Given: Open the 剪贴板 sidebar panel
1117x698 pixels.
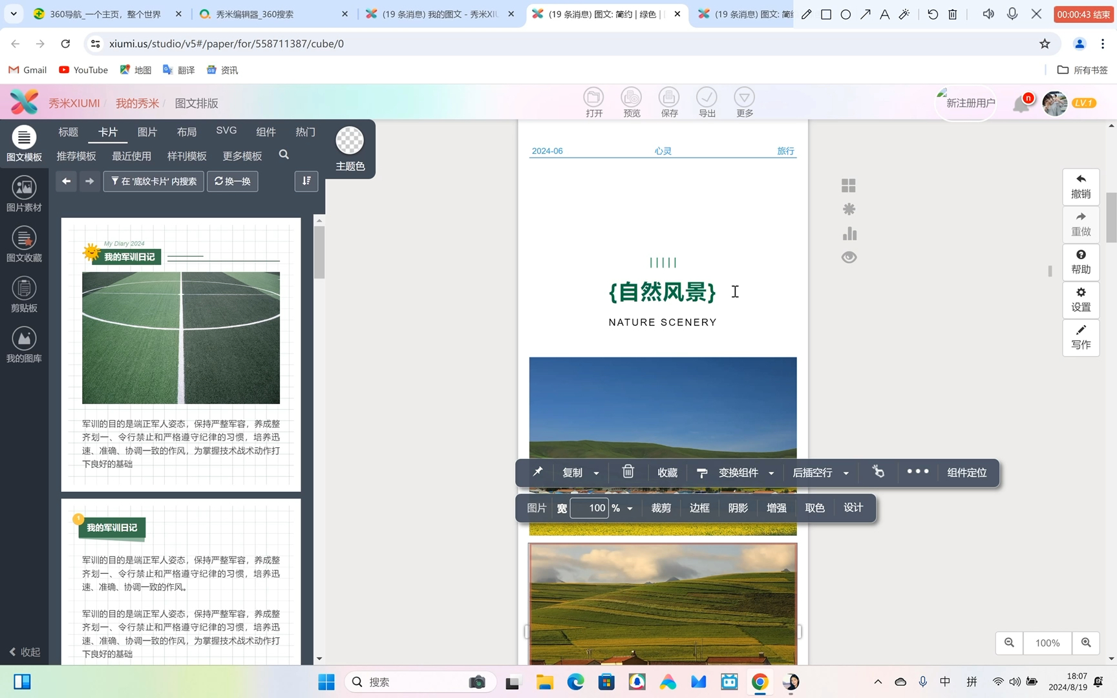Looking at the screenshot, I should pyautogui.click(x=24, y=295).
